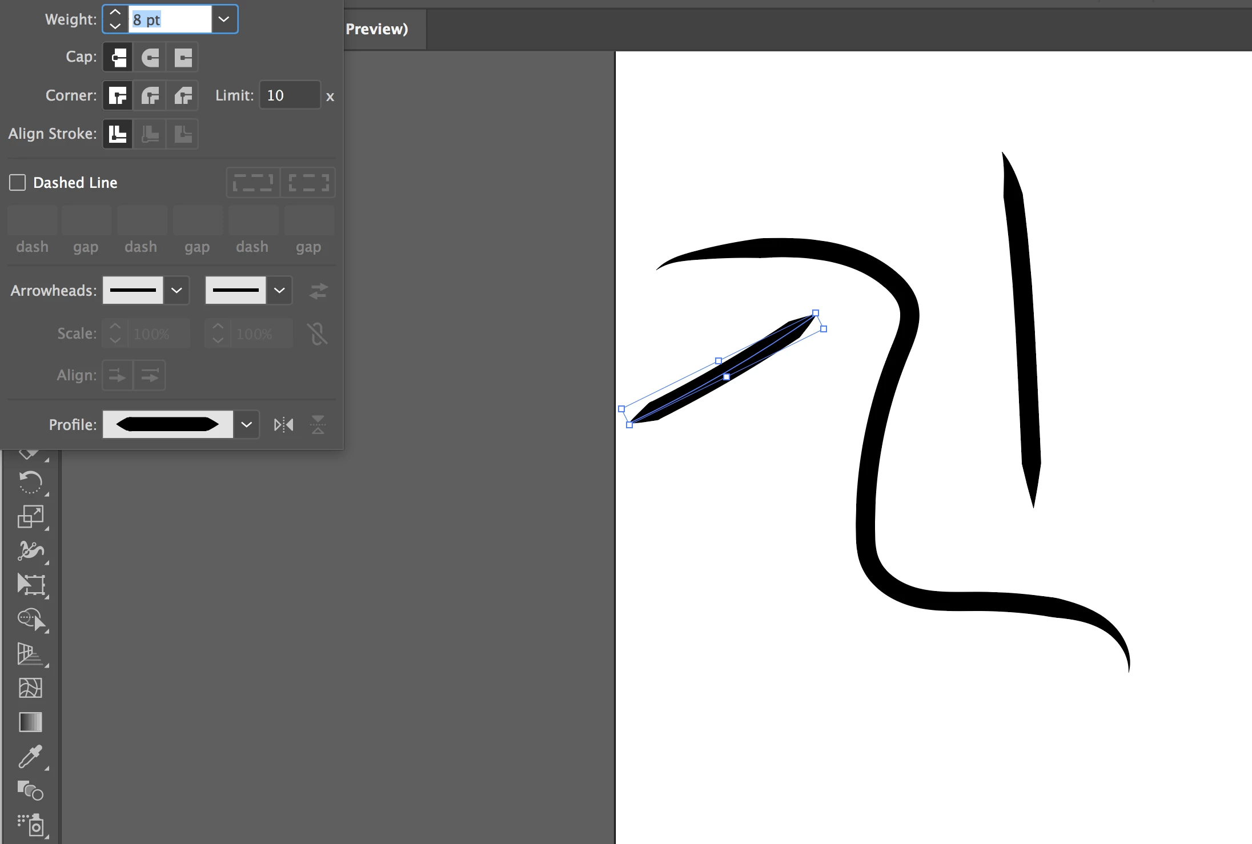Select the Scale tool
1252x844 pixels.
(30, 517)
